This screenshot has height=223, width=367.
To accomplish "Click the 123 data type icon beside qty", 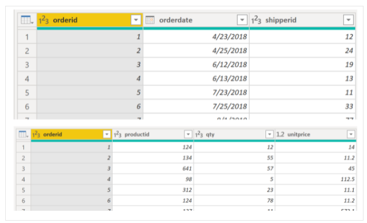I will click(199, 134).
